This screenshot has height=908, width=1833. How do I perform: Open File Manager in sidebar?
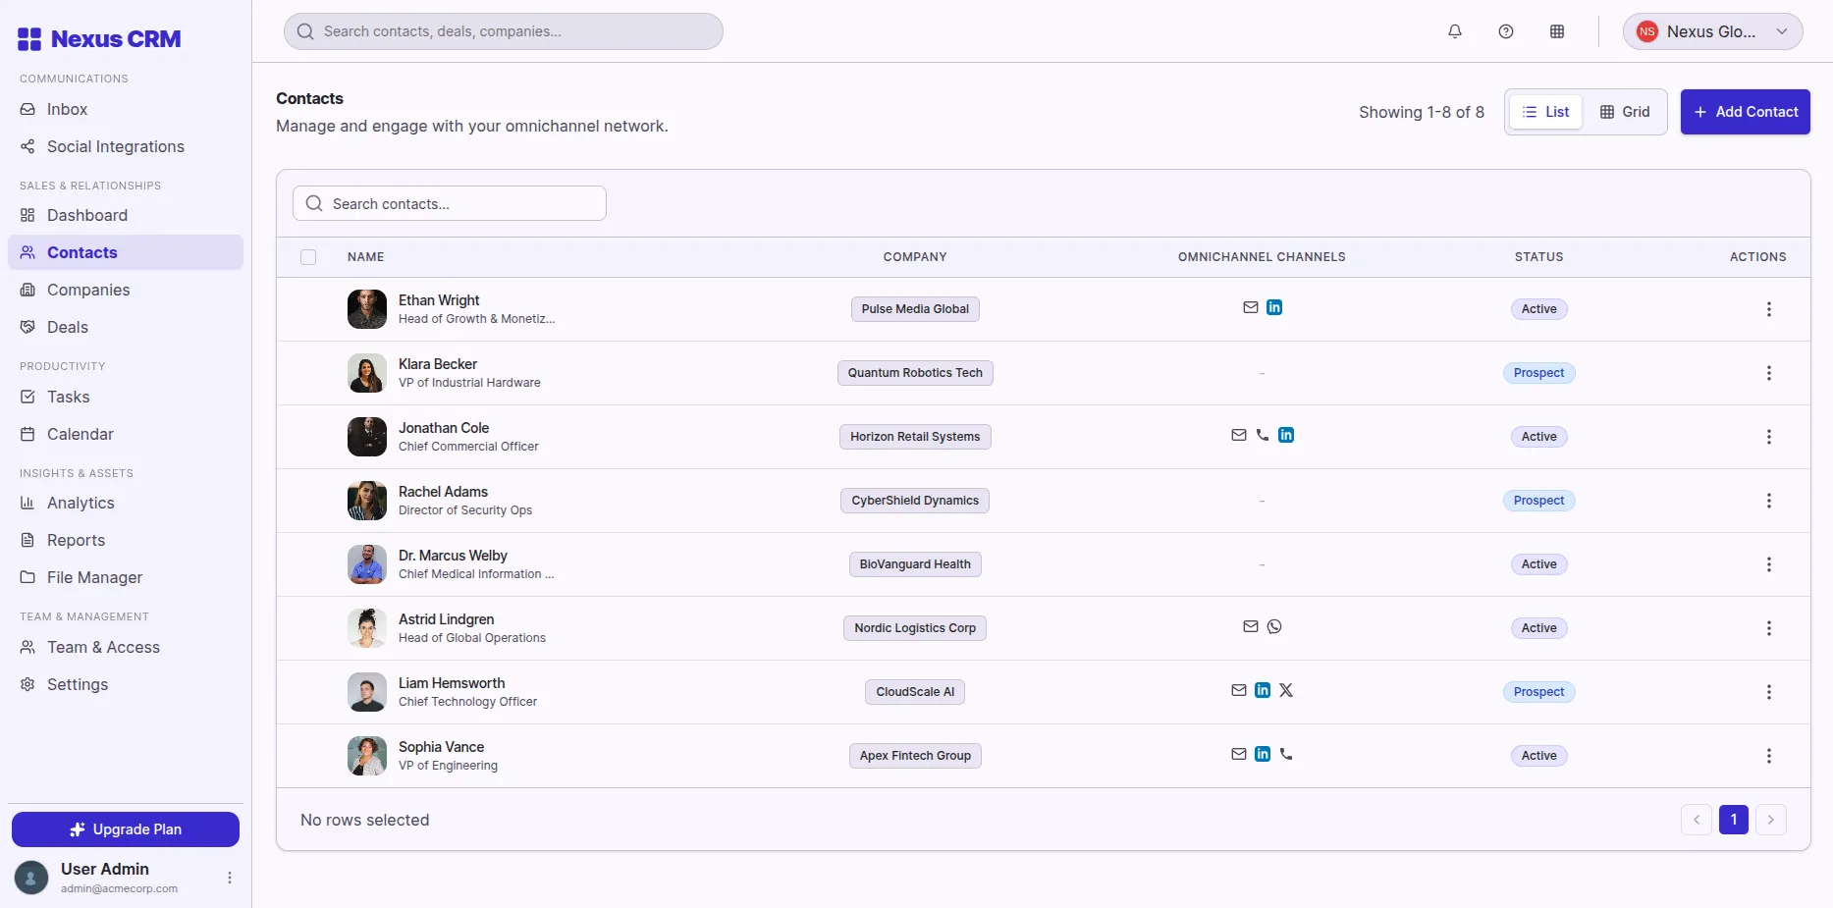pos(126,577)
